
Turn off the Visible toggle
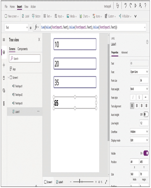coord(146,153)
